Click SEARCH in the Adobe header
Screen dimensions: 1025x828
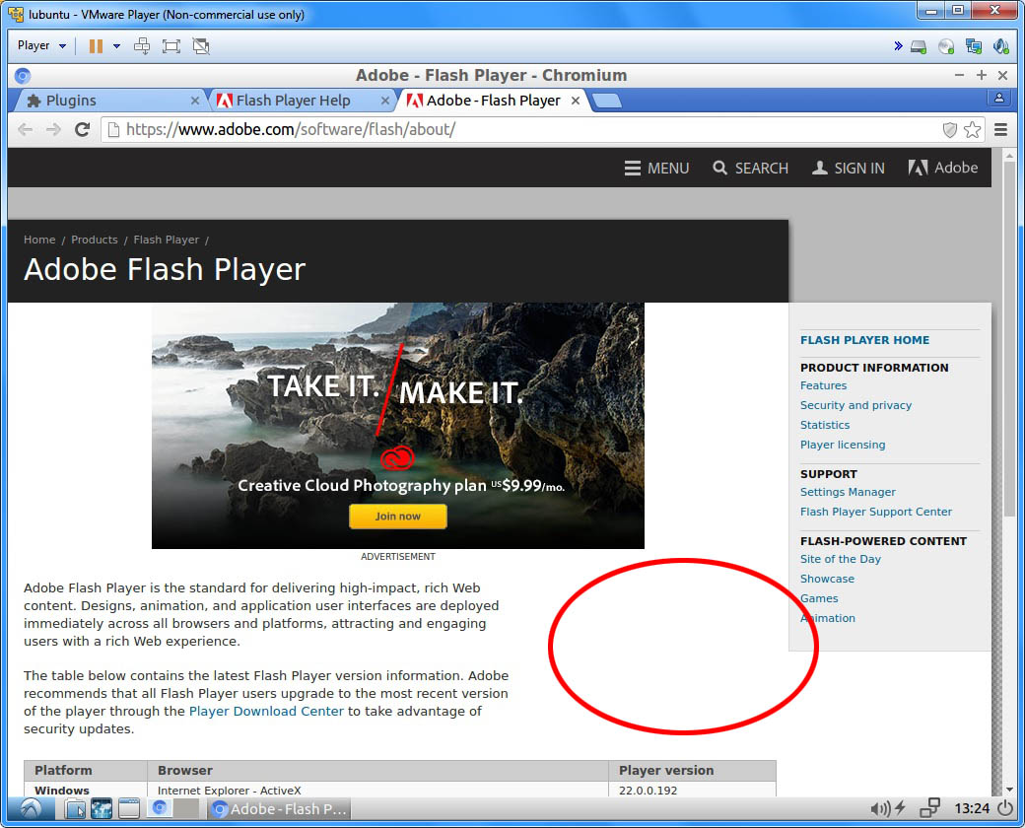click(x=750, y=169)
